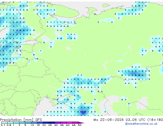Pick the 15–20 mm legend swatch
This screenshot has height=126, width=163.
[x=40, y=123]
